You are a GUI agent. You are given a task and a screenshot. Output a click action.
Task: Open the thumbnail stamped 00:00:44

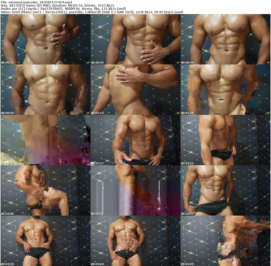[x=225, y=39]
